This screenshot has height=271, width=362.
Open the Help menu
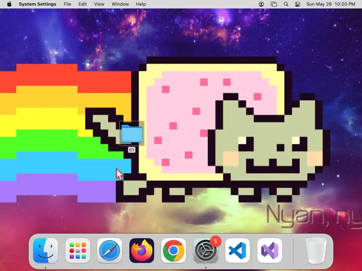click(x=141, y=4)
